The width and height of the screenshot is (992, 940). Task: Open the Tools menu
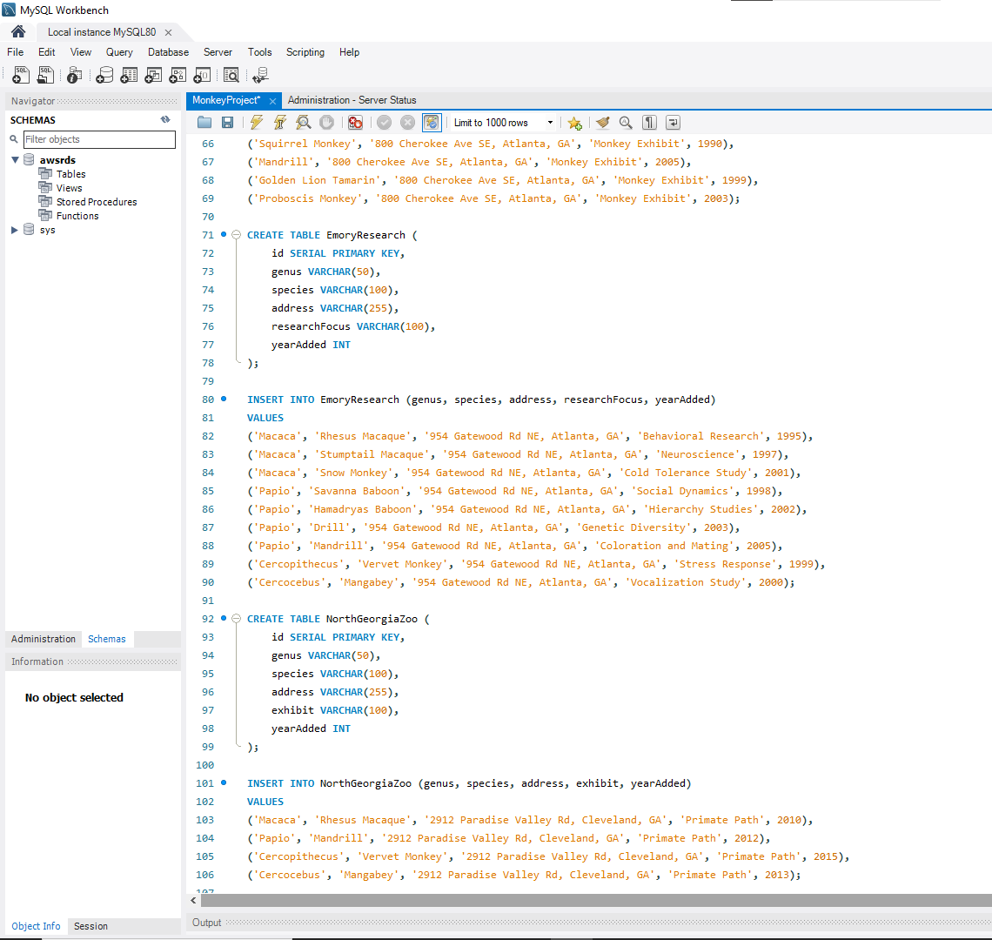click(259, 52)
